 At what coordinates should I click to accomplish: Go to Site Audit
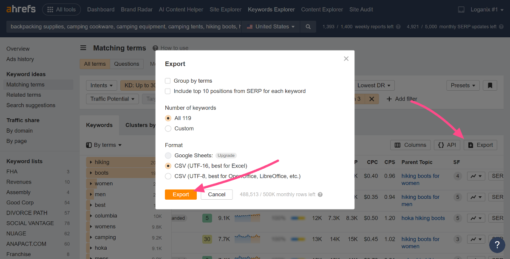[361, 9]
